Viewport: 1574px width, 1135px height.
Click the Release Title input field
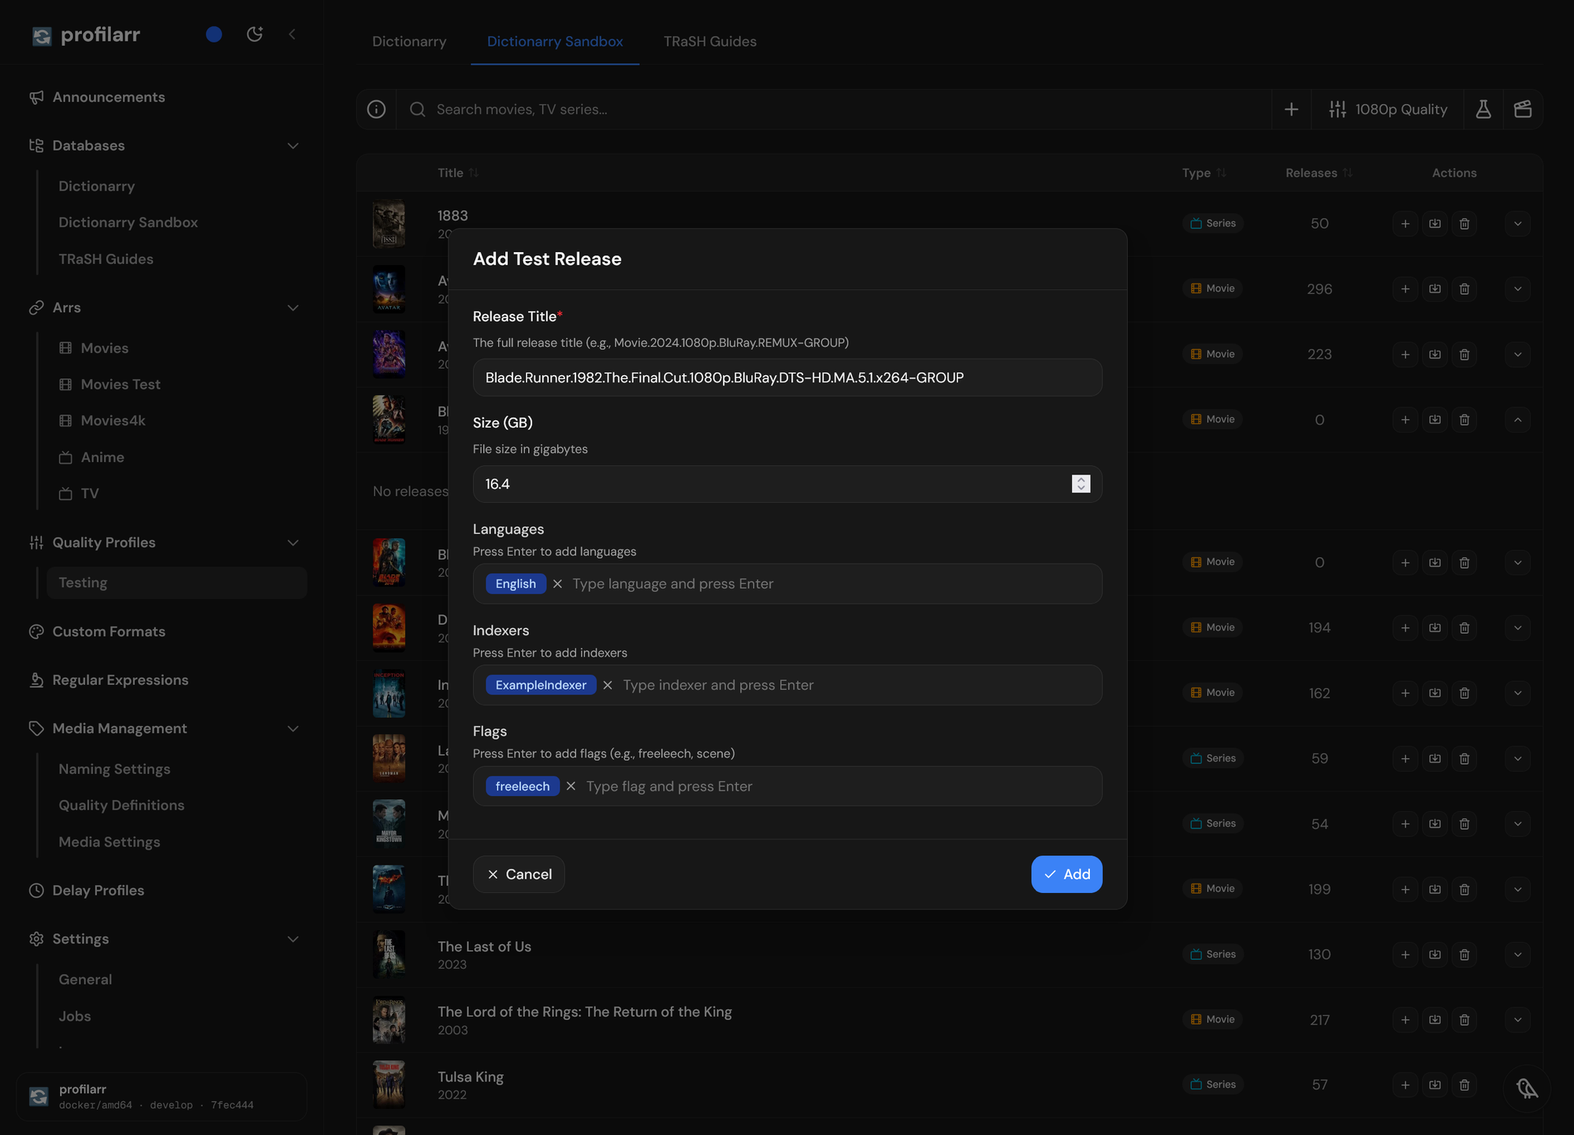787,378
